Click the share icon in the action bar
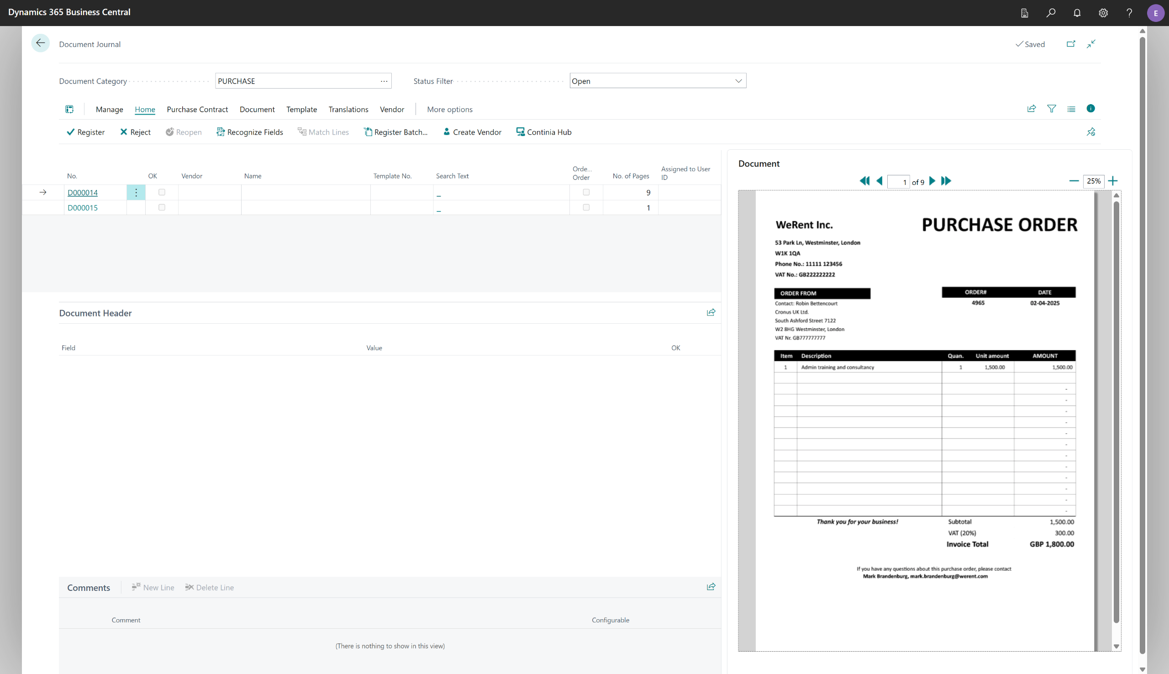The width and height of the screenshot is (1169, 674). 1032,109
